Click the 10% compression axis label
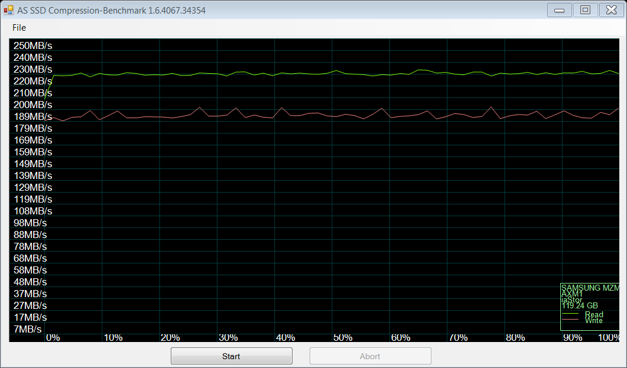This screenshot has height=368, width=627. point(113,338)
